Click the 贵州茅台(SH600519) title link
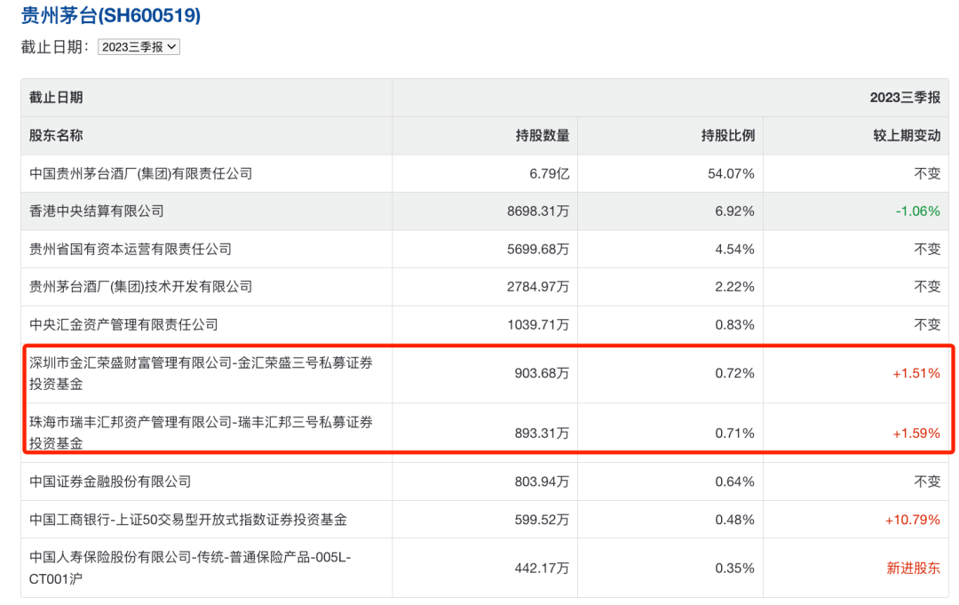Image resolution: width=959 pixels, height=605 pixels. (111, 15)
